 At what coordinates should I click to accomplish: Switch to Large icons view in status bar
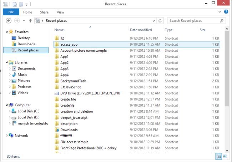(225, 156)
